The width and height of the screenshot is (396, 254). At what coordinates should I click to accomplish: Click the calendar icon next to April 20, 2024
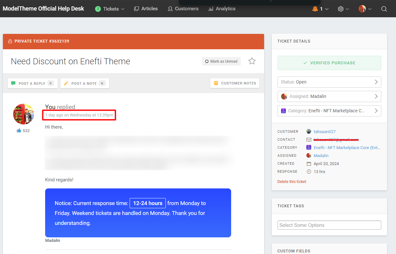coord(309,163)
